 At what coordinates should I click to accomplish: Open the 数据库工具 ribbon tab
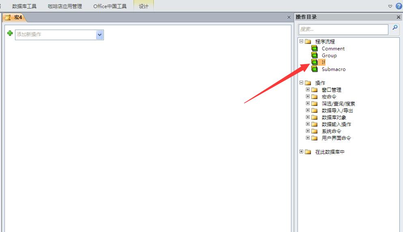coord(24,6)
